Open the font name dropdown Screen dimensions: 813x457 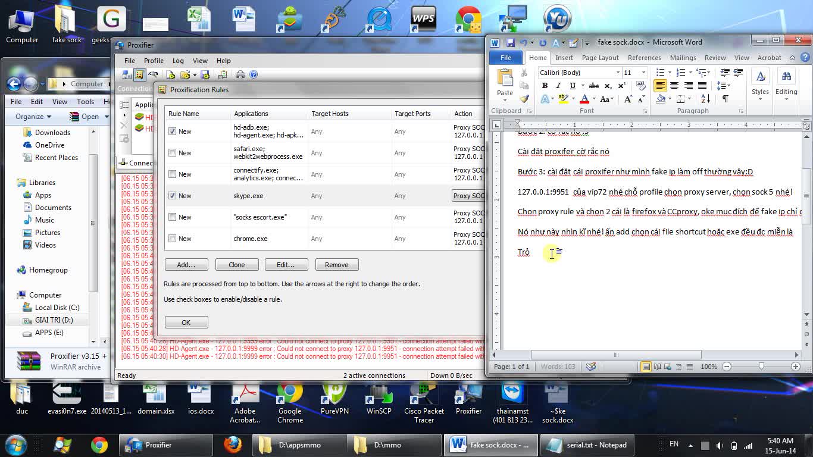click(x=617, y=72)
